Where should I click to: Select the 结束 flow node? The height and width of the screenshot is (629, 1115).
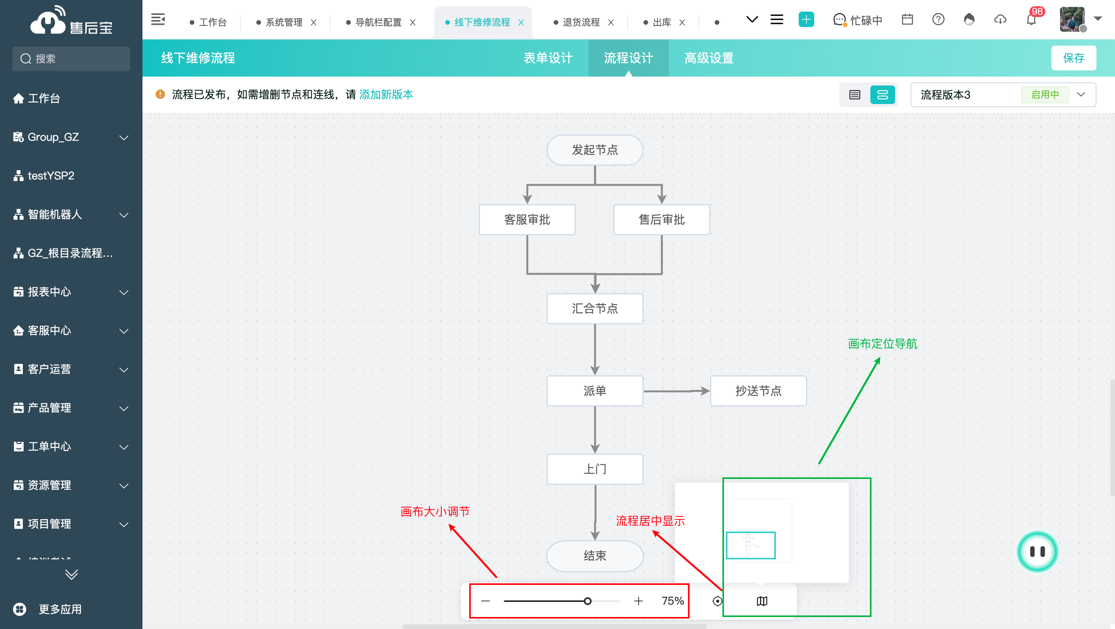coord(595,556)
